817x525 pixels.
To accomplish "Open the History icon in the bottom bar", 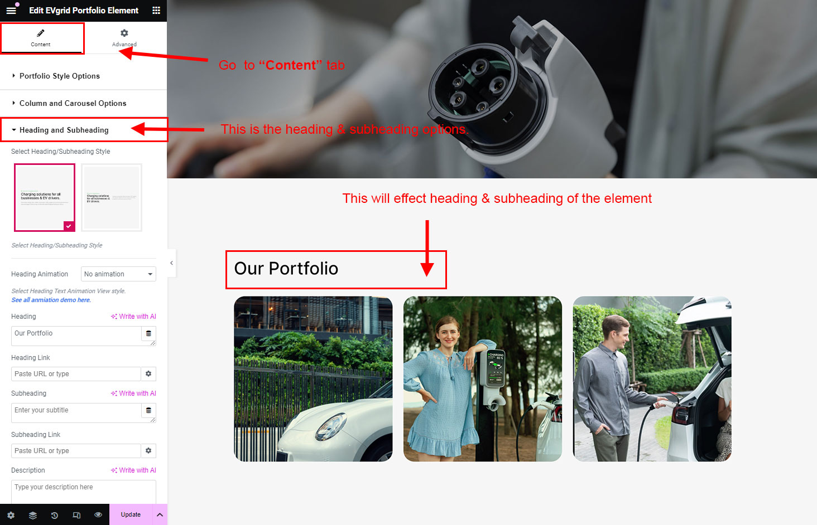I will (55, 515).
